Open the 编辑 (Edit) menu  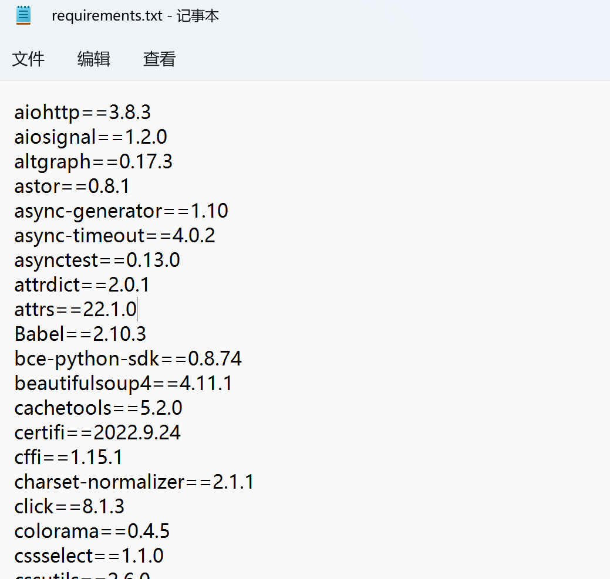(93, 59)
